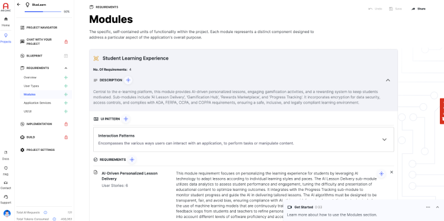The width and height of the screenshot is (444, 221).
Task: Click the AI sparkle icon beside DESCRIPTION
Action: [129, 80]
